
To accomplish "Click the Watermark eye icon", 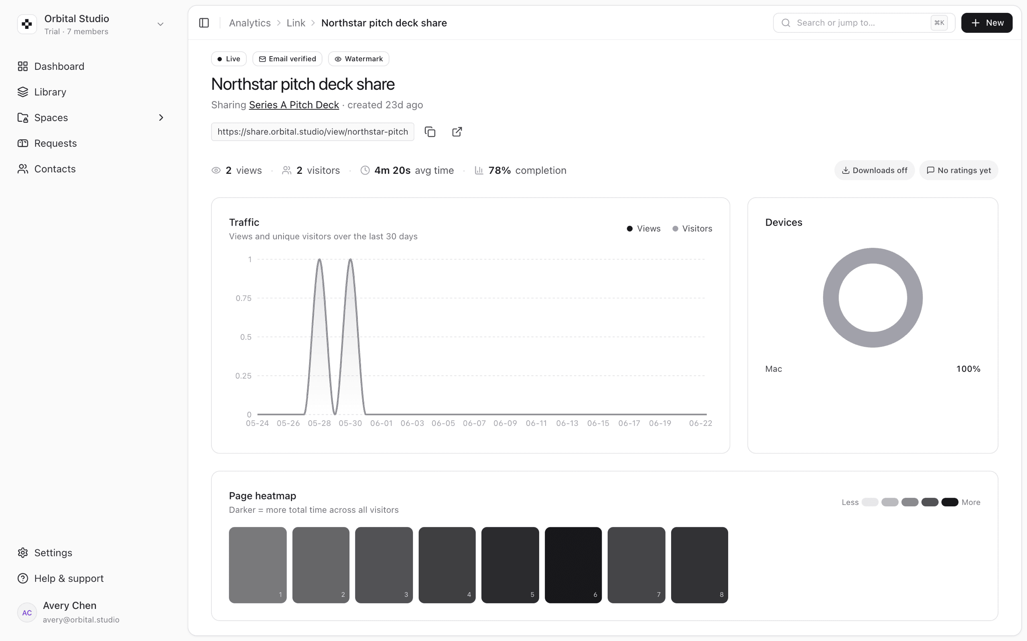I will 338,59.
